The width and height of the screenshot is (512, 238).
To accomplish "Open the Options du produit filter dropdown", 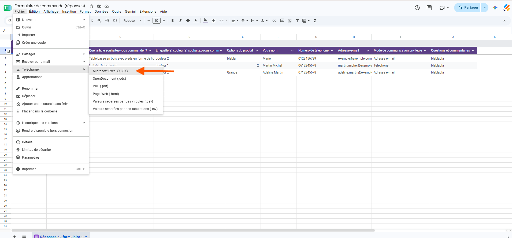I will point(257,50).
